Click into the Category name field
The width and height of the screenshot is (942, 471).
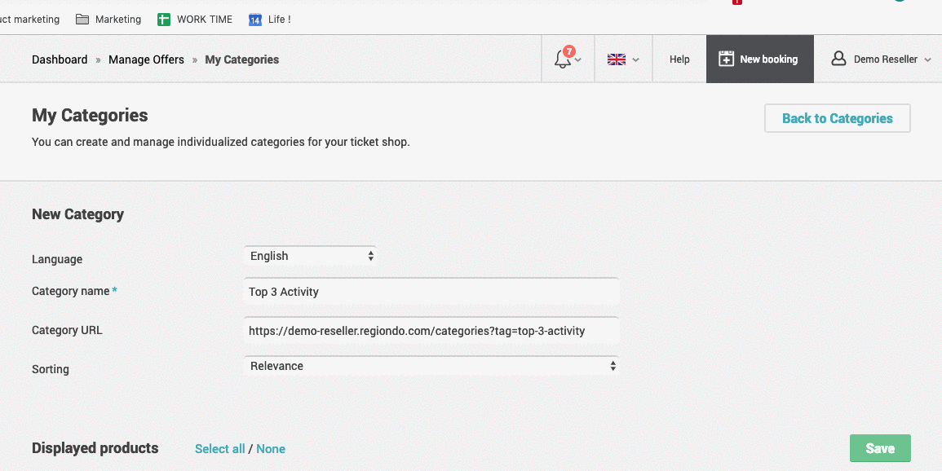431,292
